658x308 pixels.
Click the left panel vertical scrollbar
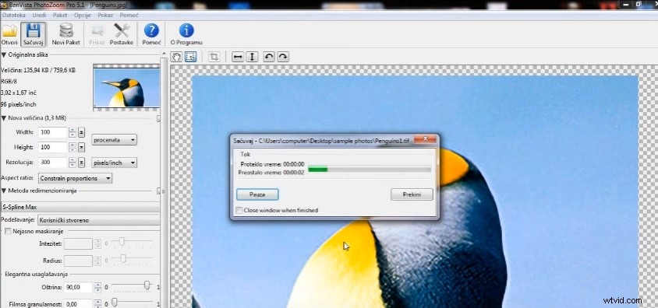coord(164,180)
